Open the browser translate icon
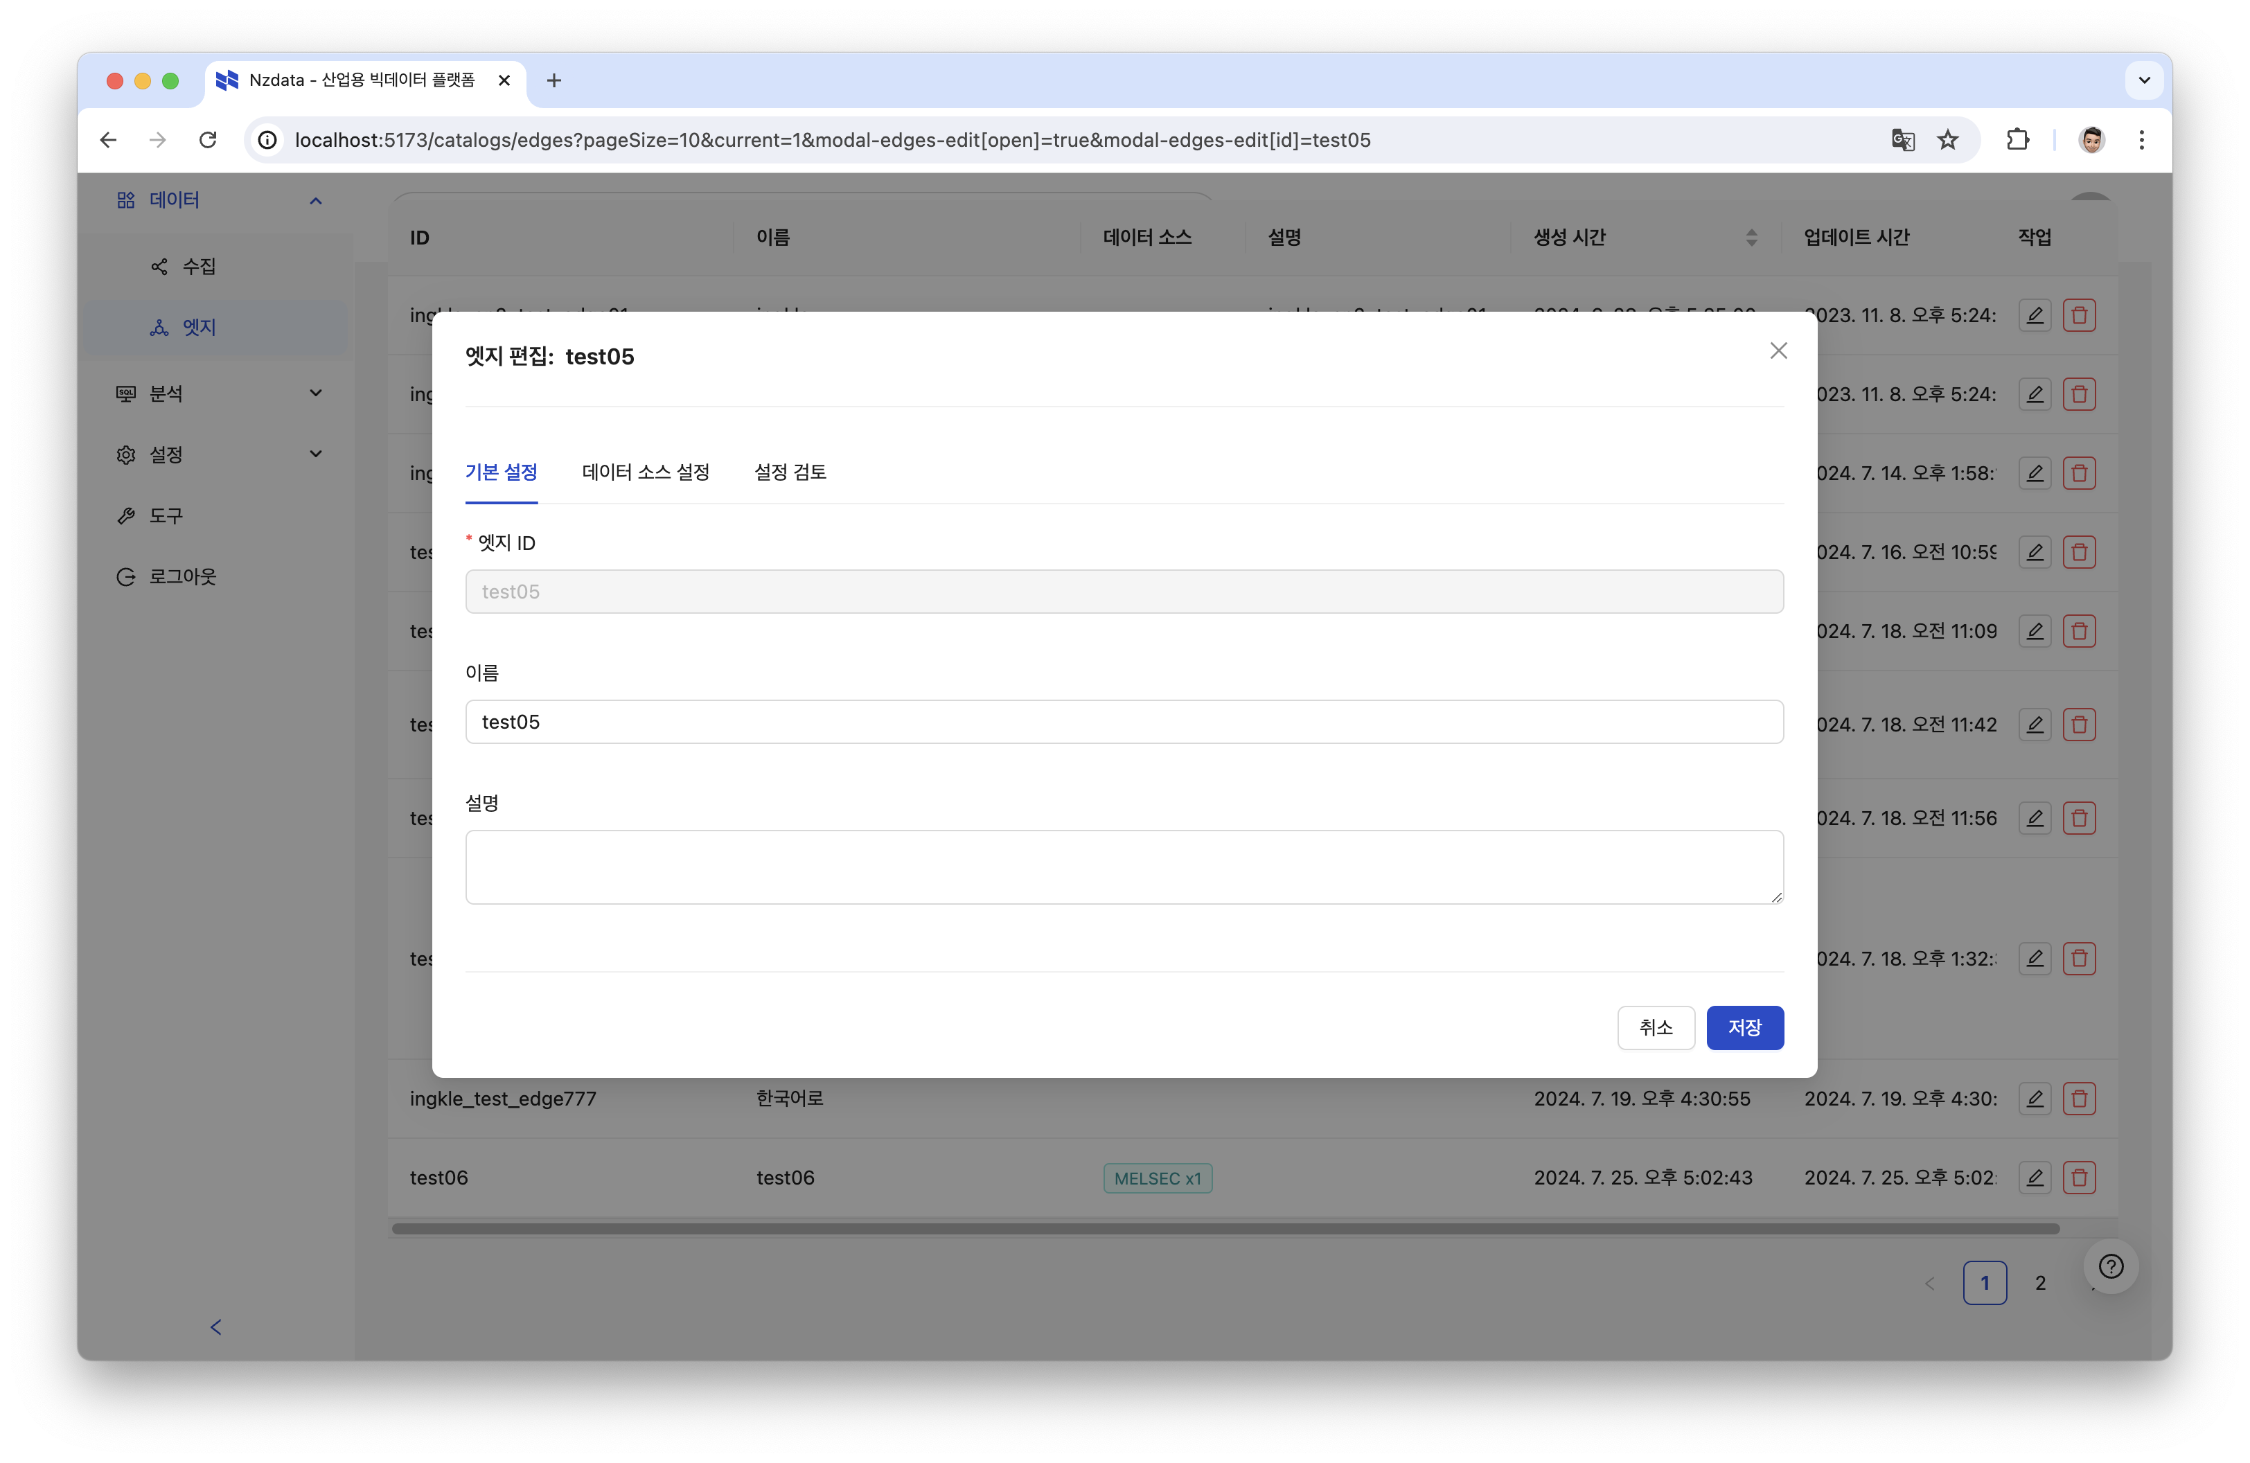This screenshot has width=2250, height=1463. [x=1902, y=140]
